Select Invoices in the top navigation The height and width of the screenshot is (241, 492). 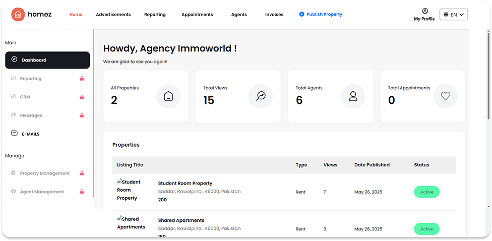coord(274,15)
